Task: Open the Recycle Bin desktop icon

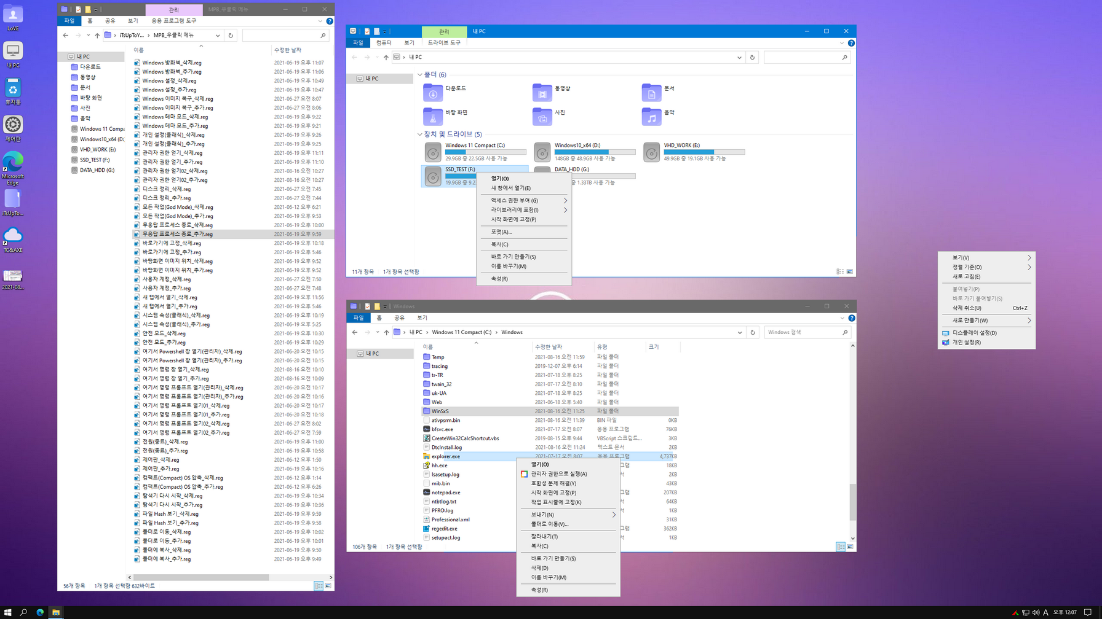Action: coord(13,91)
